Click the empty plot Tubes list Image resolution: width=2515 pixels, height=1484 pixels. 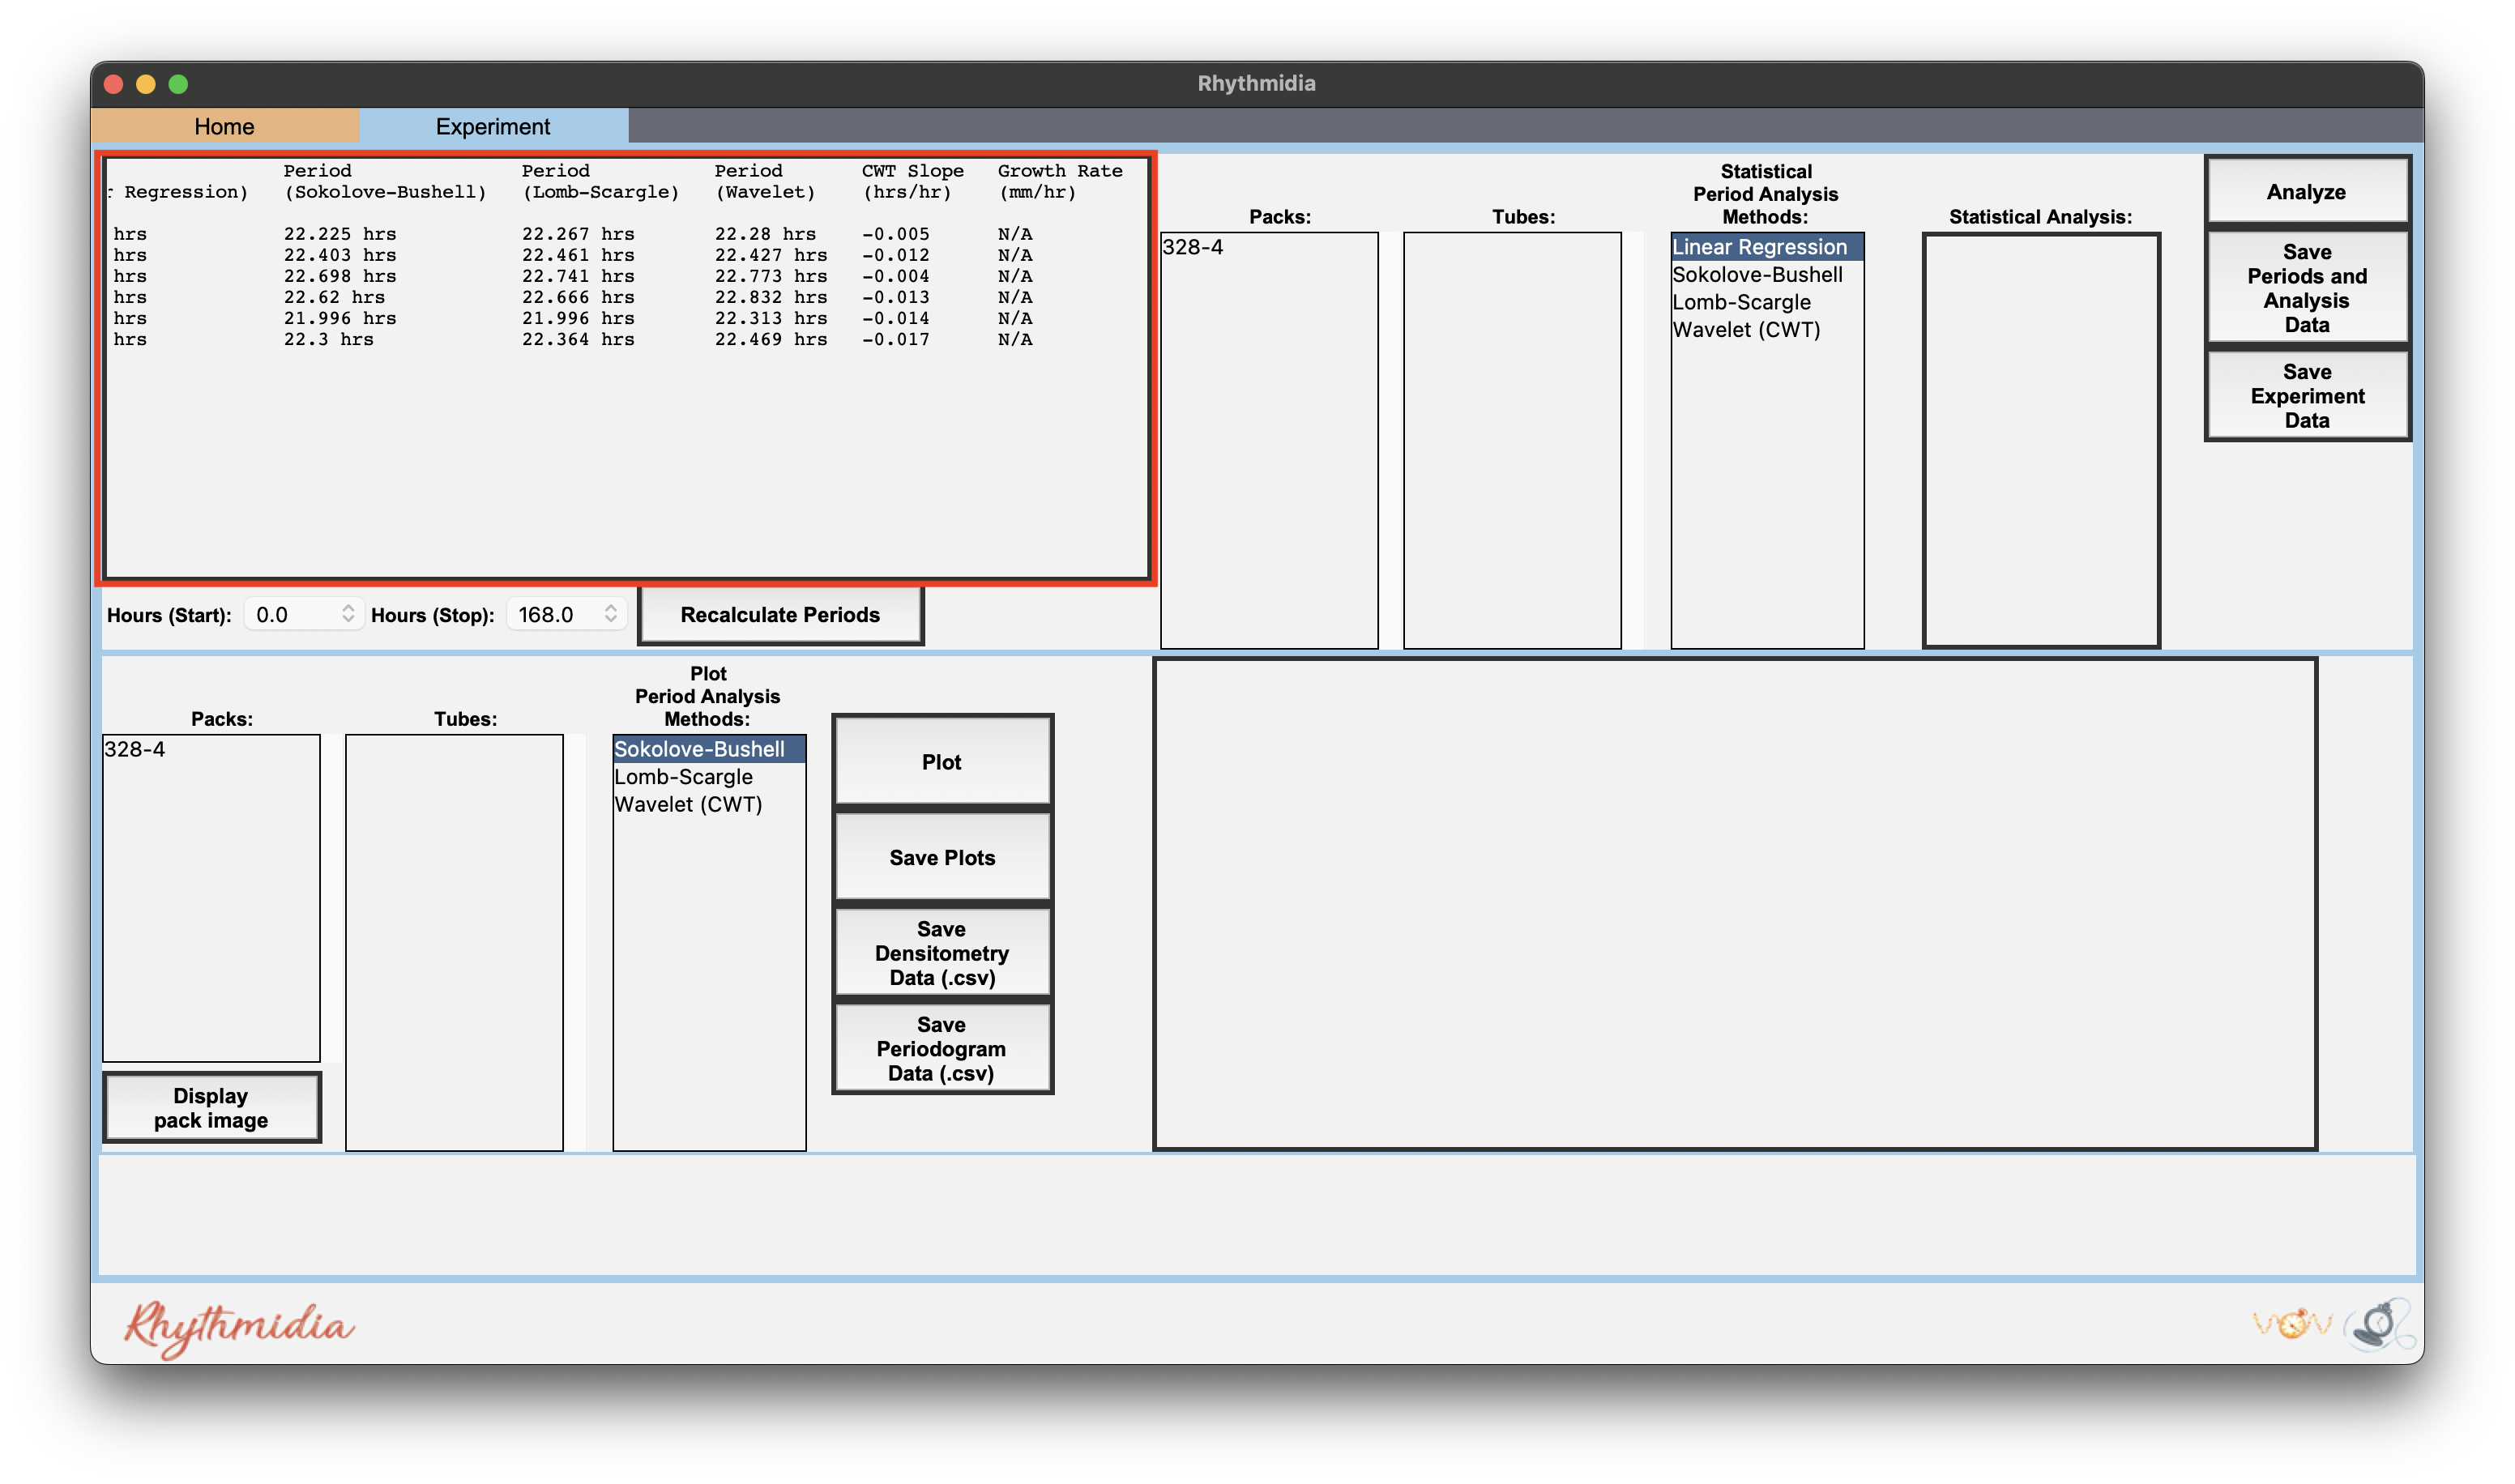(x=454, y=943)
